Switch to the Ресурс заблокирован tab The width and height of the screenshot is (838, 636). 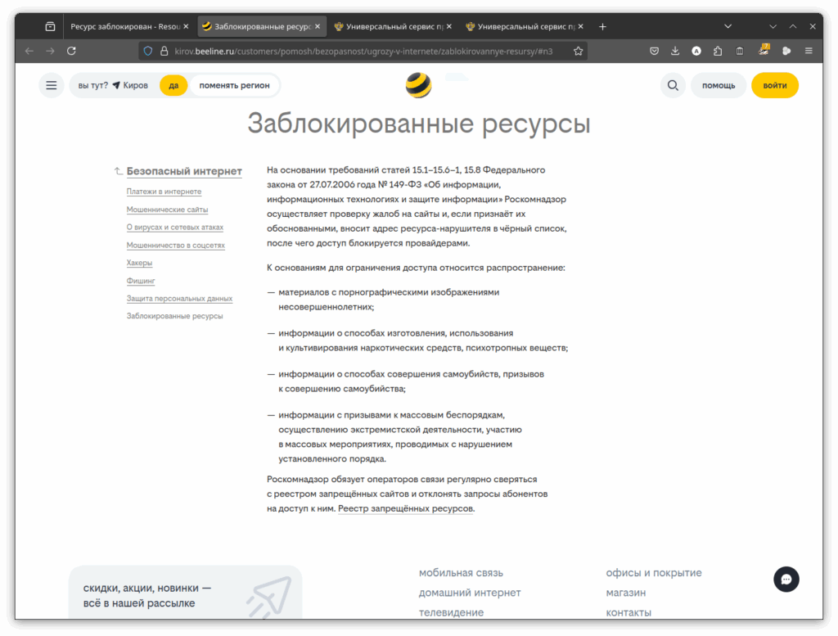(x=128, y=26)
